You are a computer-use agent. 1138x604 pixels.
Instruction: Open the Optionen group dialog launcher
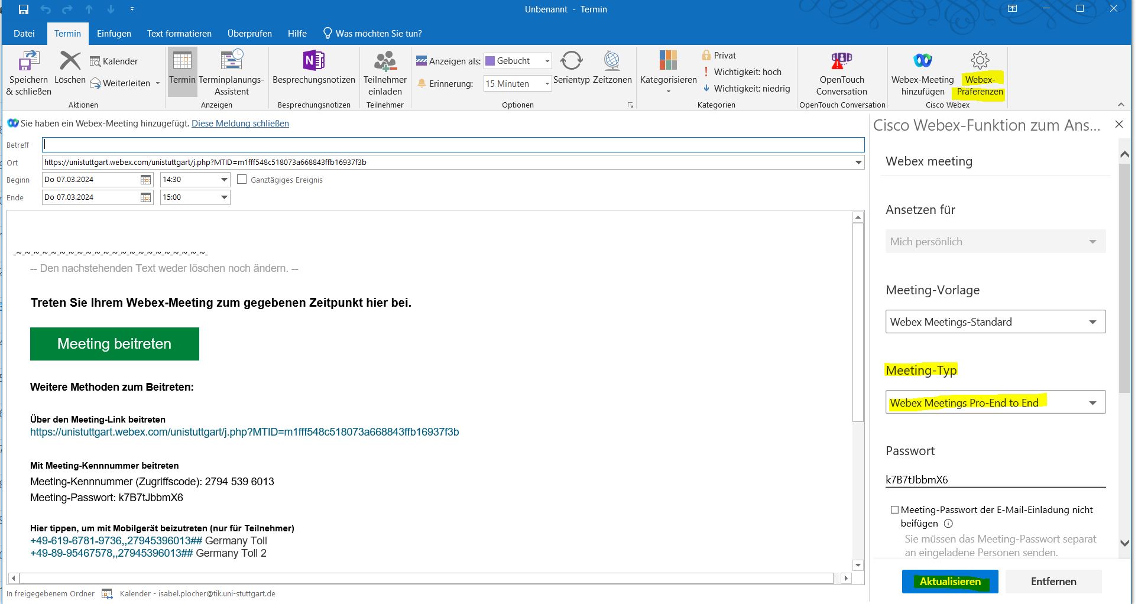pyautogui.click(x=630, y=105)
